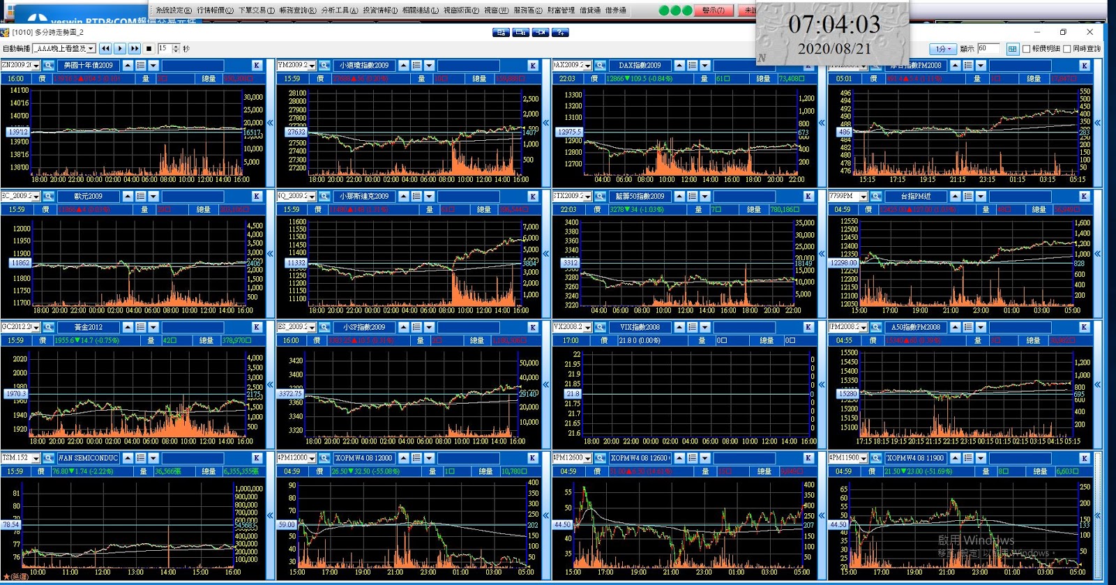The height and width of the screenshot is (585, 1116).
Task: Click the collapse chevron right of DAX chart
Action: (822, 123)
